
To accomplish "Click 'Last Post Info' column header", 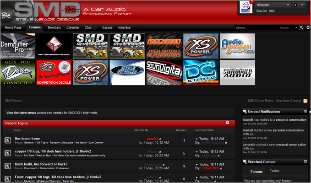I will click(204, 130).
